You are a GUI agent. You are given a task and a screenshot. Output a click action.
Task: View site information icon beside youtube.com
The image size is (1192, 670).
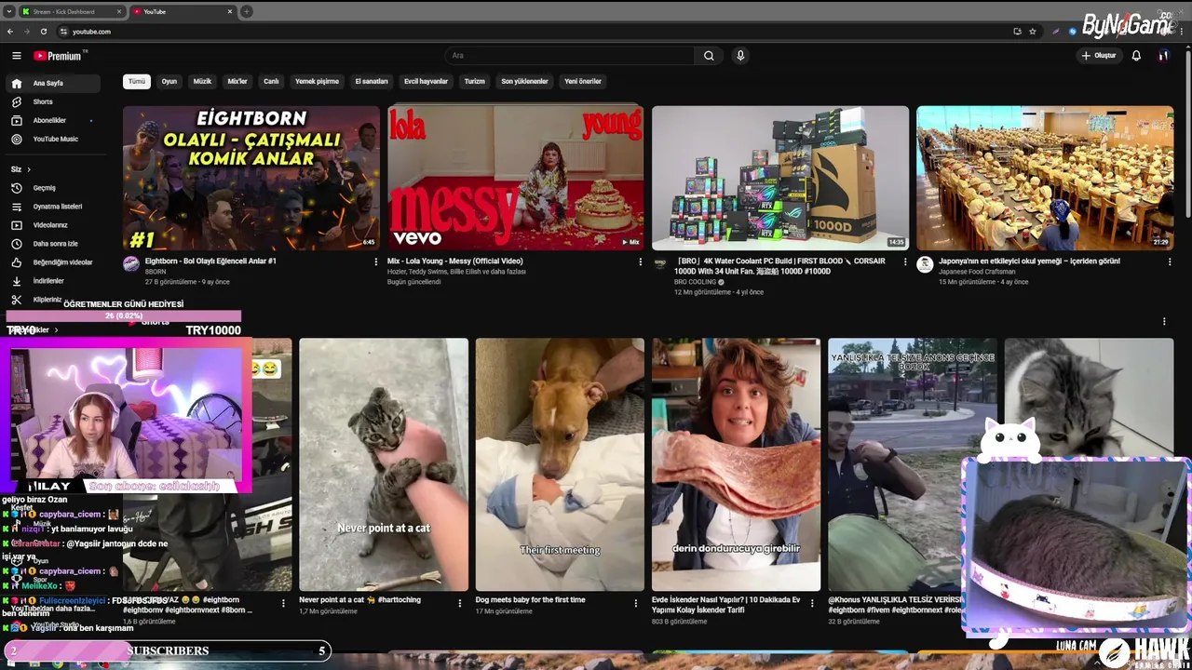[x=63, y=32]
